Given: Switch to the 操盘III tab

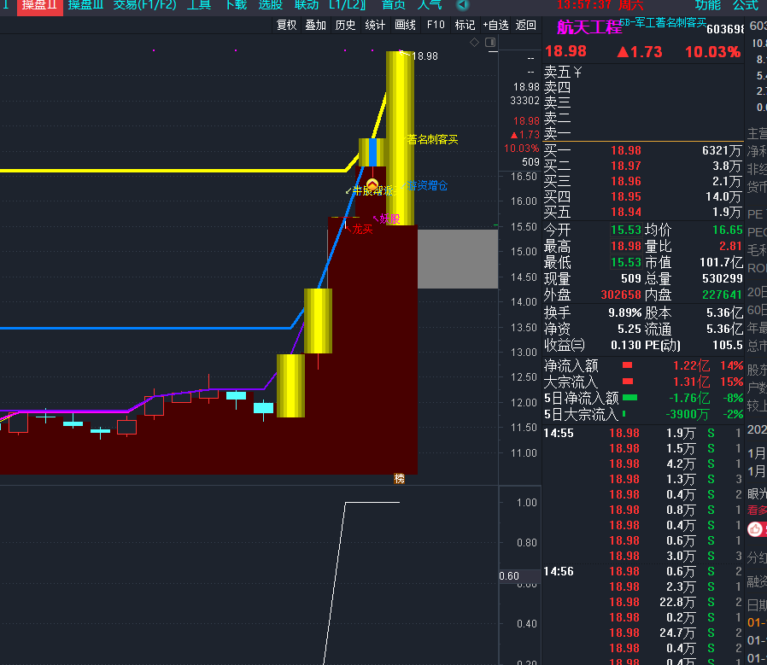Looking at the screenshot, I should coord(85,5).
